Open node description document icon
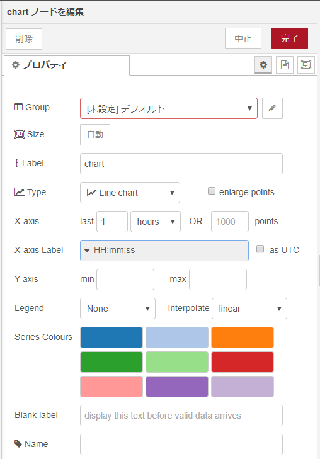The image size is (320, 459). tap(285, 65)
